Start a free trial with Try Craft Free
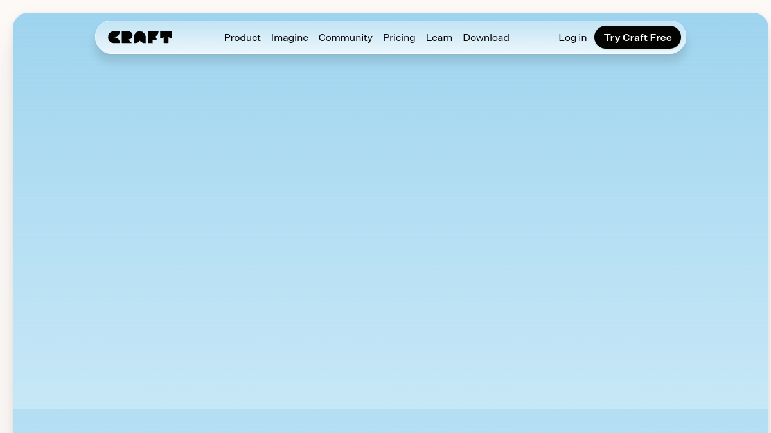This screenshot has height=433, width=771. coord(637,37)
